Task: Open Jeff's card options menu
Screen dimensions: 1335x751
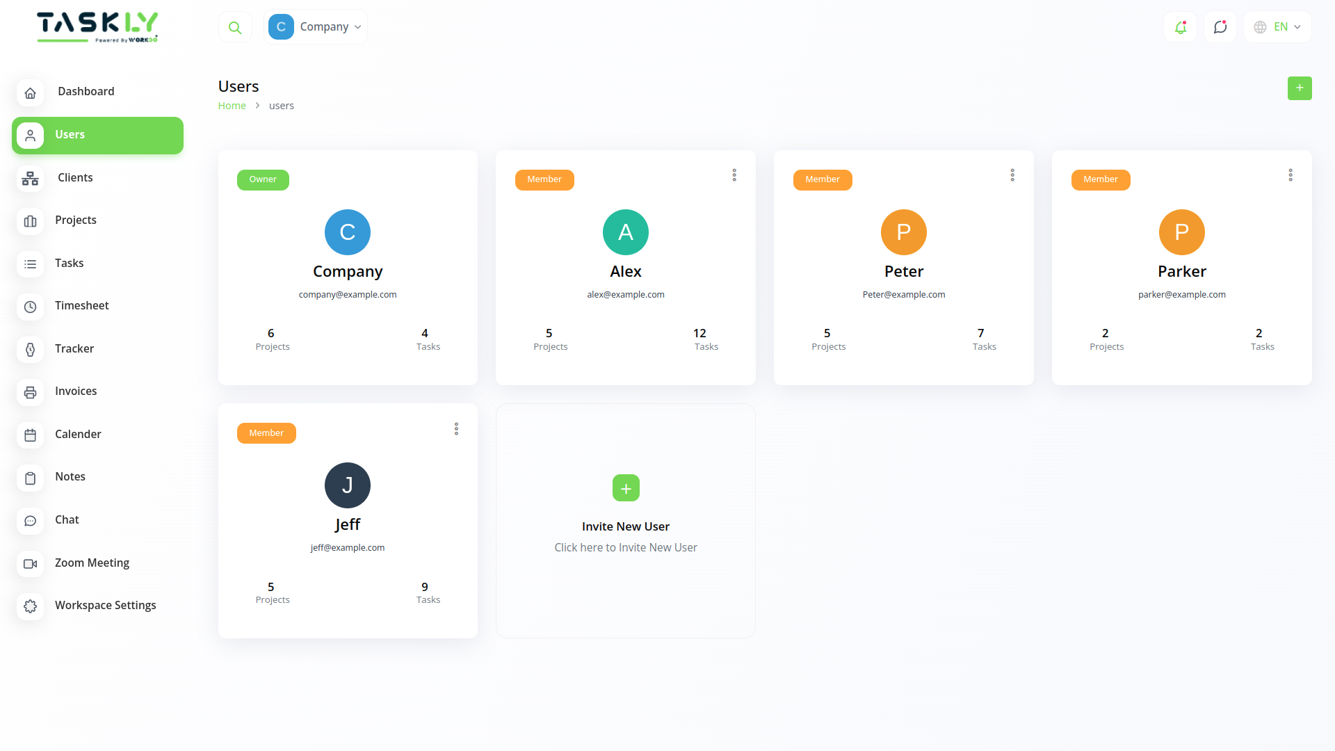Action: [456, 429]
